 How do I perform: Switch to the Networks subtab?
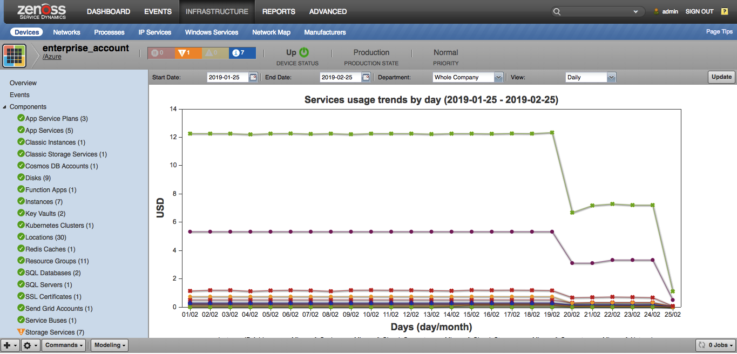coord(66,32)
